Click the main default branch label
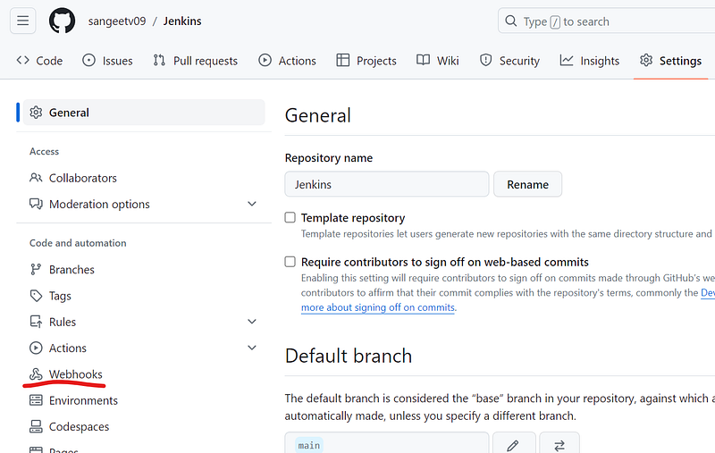 [x=308, y=445]
